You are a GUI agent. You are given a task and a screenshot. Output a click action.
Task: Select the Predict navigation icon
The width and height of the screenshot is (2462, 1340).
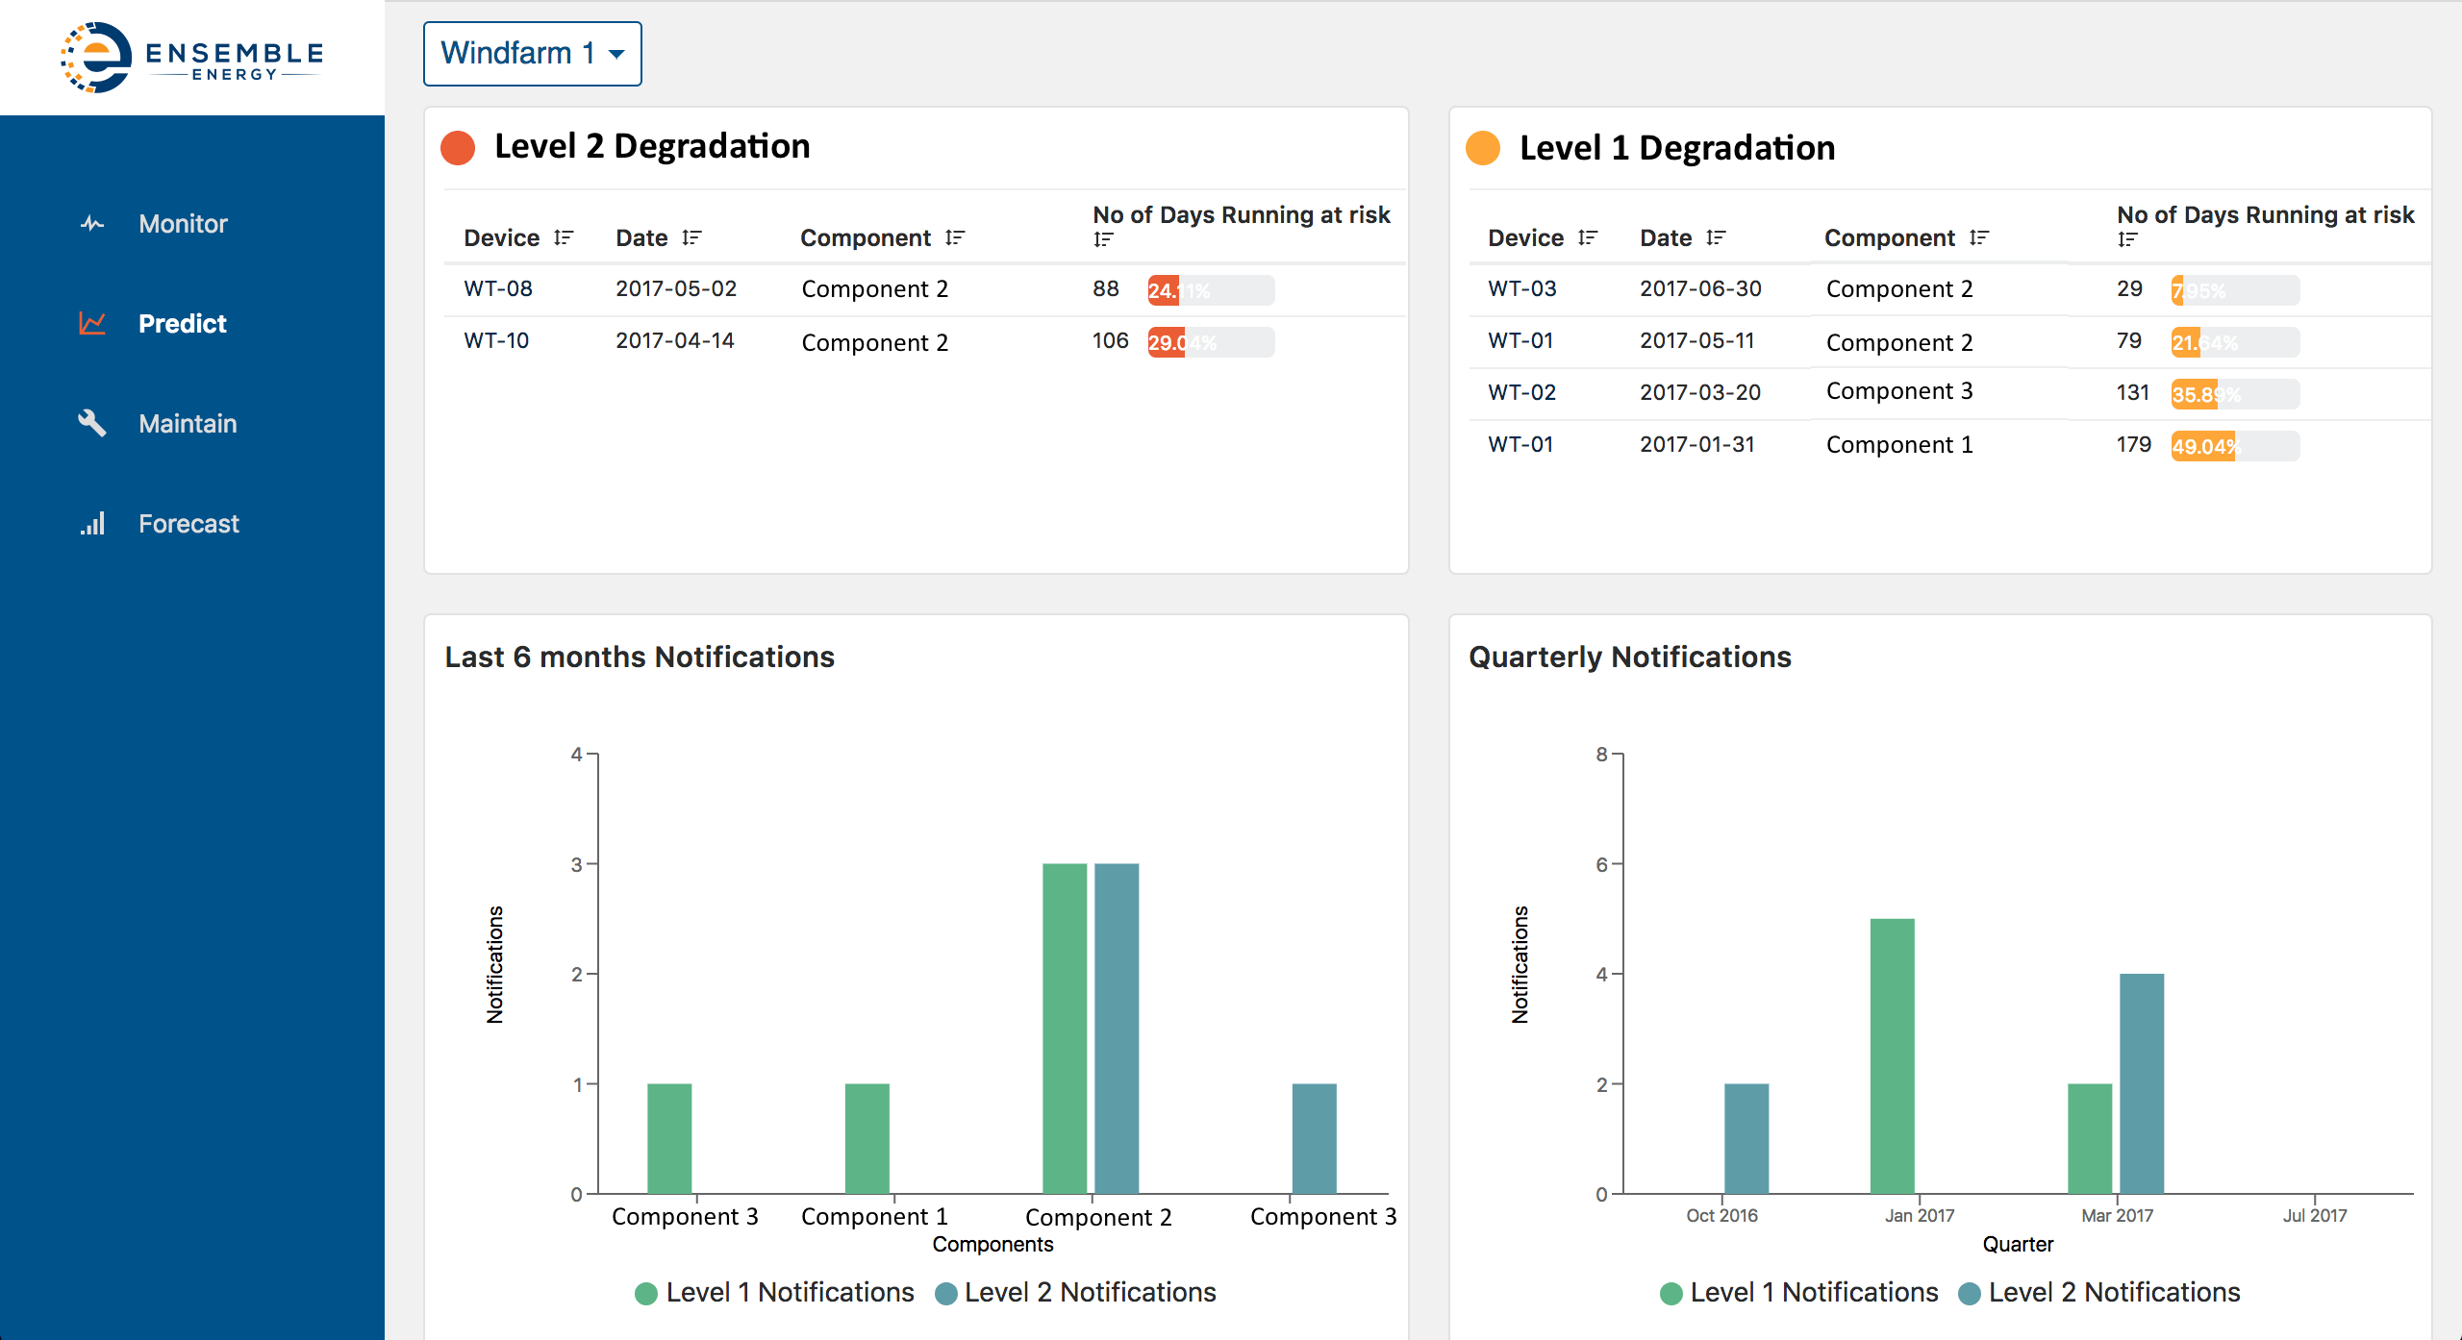click(89, 323)
